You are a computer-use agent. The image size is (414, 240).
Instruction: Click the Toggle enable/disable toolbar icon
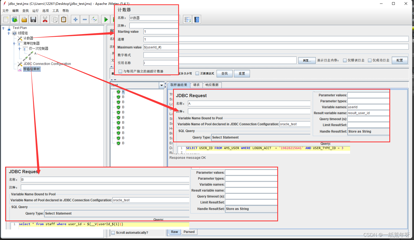(x=94, y=19)
